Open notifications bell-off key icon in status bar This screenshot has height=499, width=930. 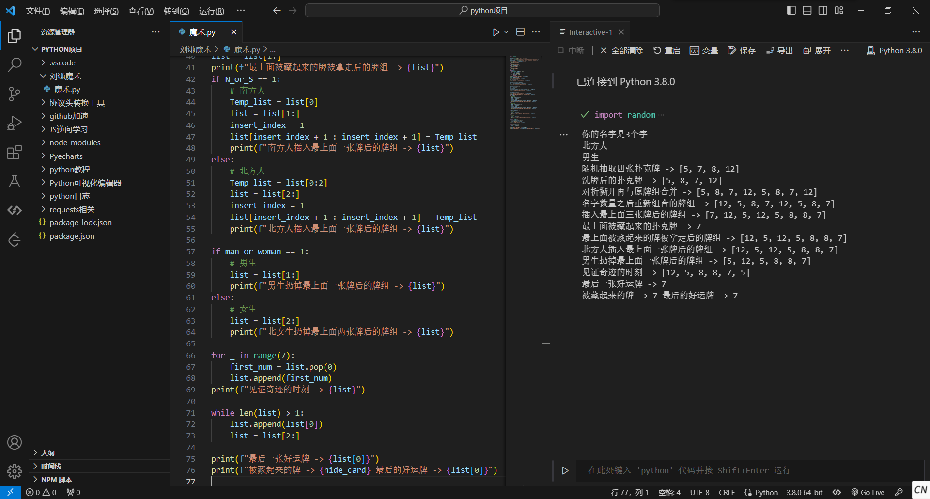pos(899,492)
